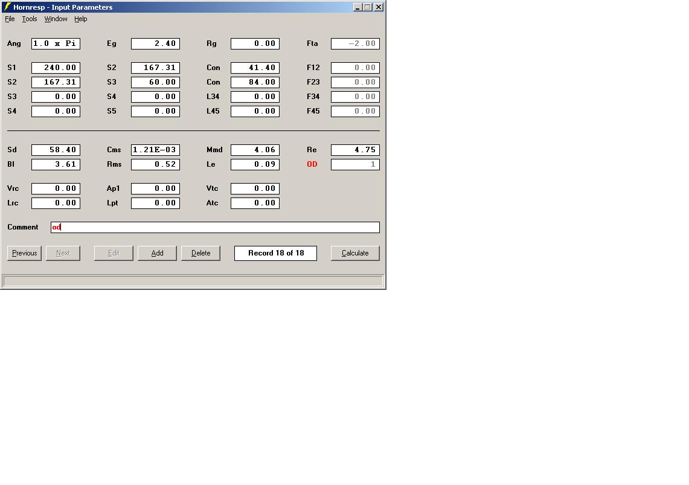
Task: Select the Ang field showing 1.0 x Pi
Action: pos(56,43)
